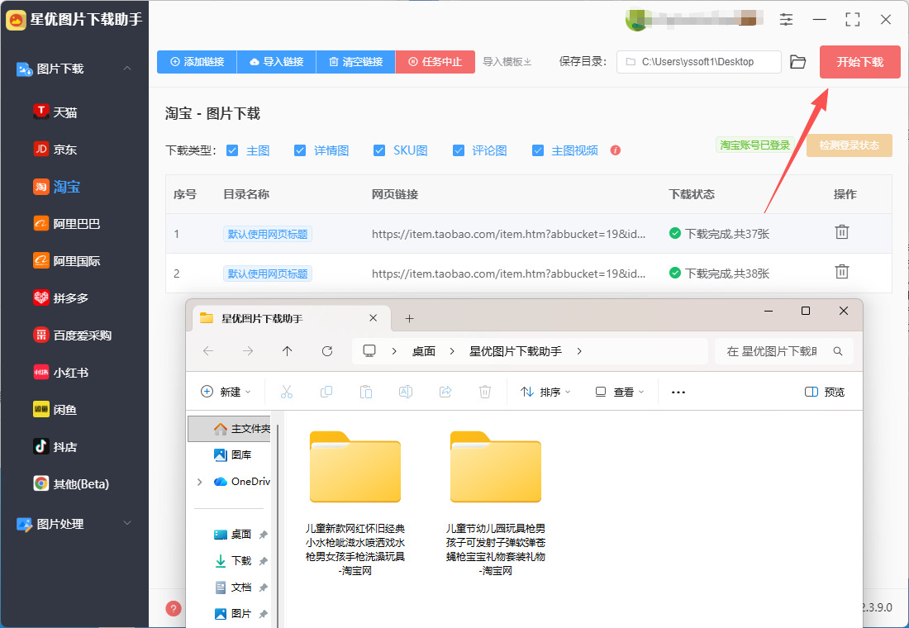Open the Xiaohongshu (小红书) section
This screenshot has width=909, height=628.
click(61, 372)
